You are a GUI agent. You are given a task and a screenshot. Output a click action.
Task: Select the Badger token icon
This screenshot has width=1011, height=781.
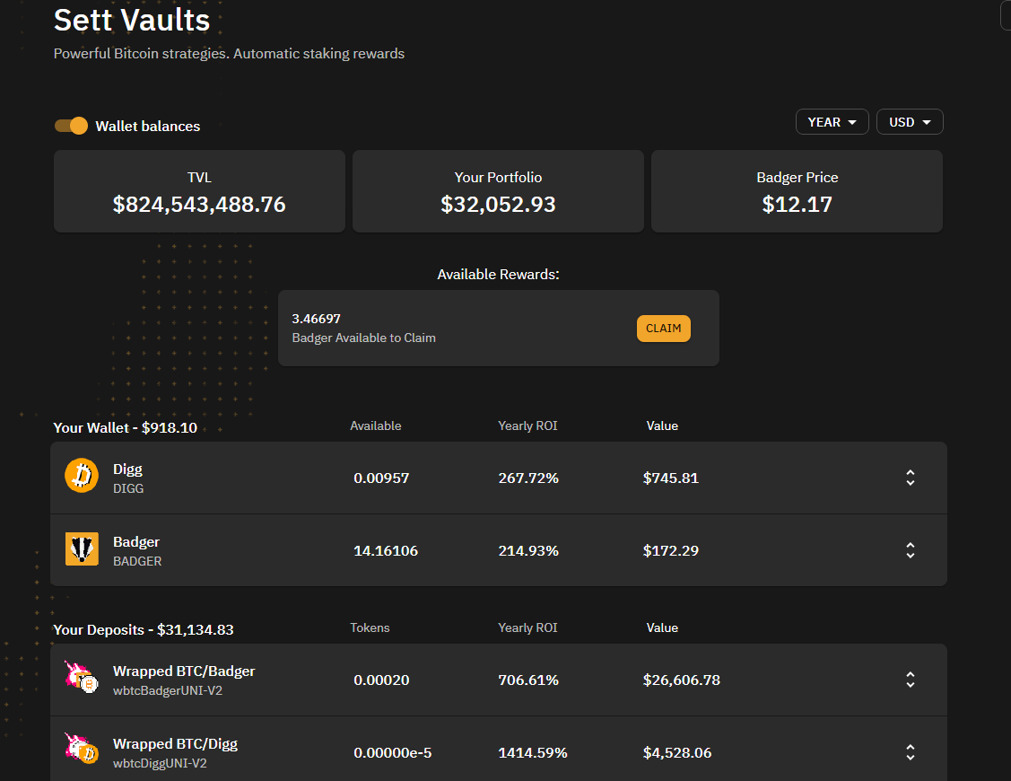click(82, 548)
